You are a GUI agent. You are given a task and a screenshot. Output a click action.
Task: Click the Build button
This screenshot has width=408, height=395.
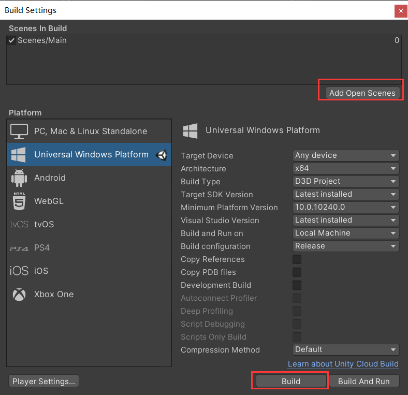click(x=291, y=382)
